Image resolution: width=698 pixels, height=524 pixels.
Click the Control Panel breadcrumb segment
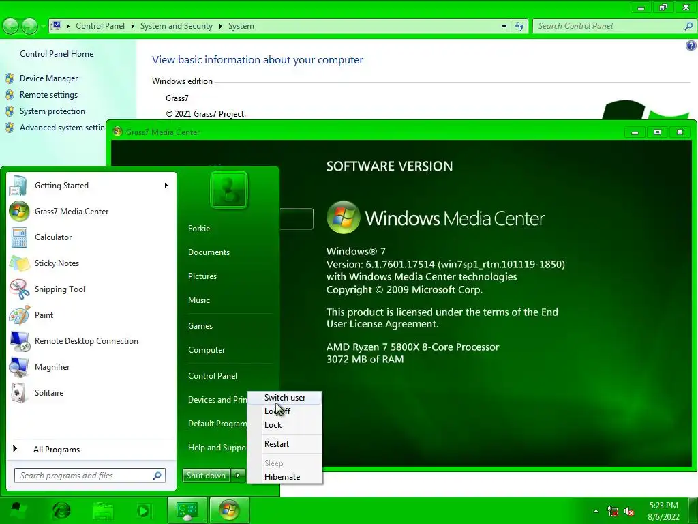[x=100, y=27]
